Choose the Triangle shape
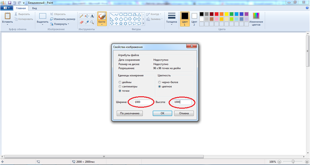The height and width of the screenshot is (165, 310). pyautogui.click(x=139, y=15)
